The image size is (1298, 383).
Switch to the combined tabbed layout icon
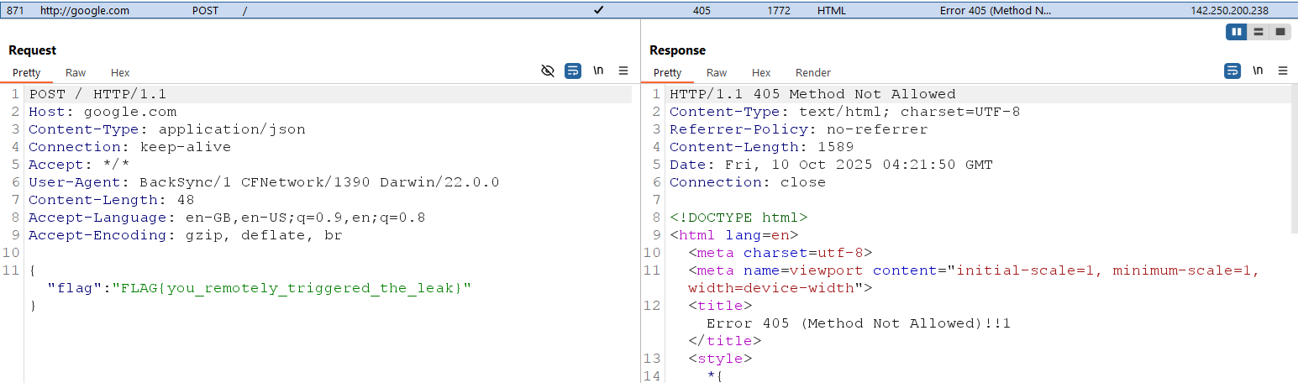[1280, 32]
